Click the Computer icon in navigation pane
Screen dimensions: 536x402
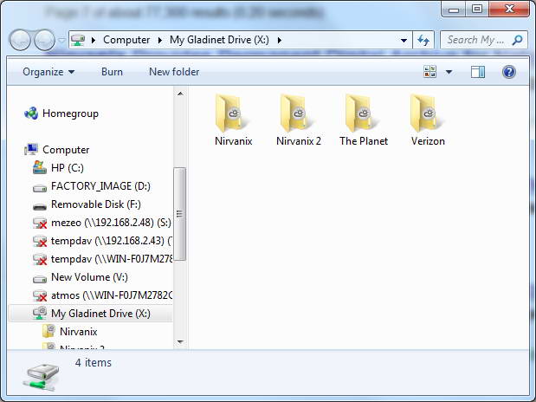click(31, 150)
